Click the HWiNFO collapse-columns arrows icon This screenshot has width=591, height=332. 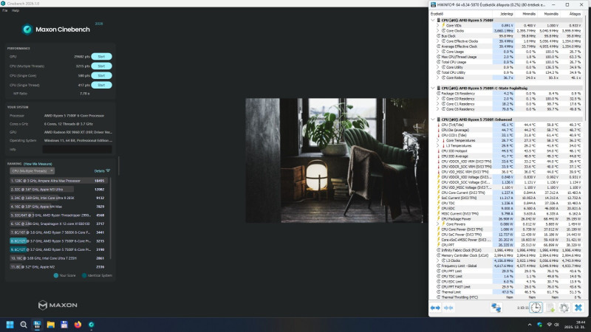[x=448, y=308]
